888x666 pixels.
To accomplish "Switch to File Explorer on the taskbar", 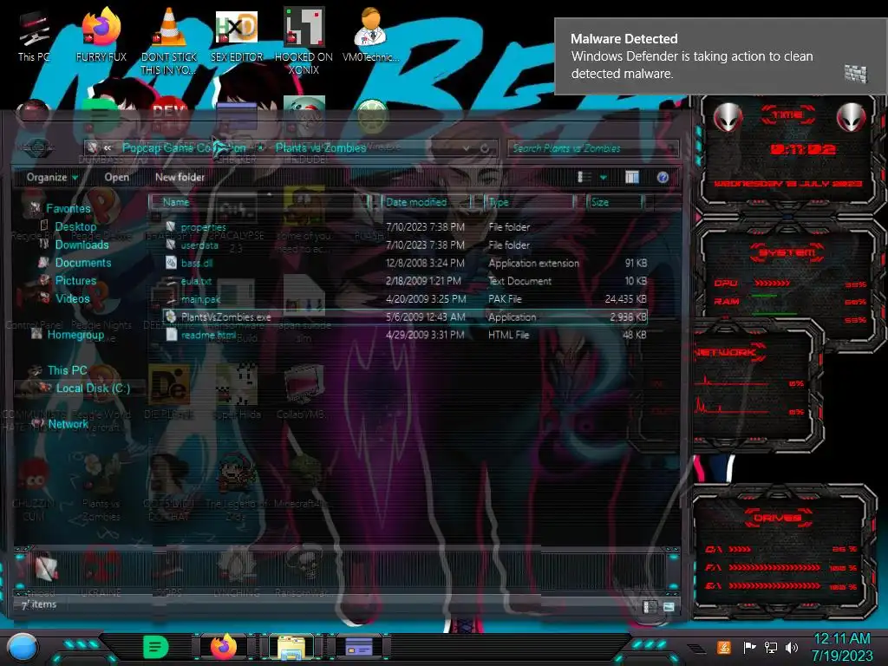I will click(x=291, y=647).
